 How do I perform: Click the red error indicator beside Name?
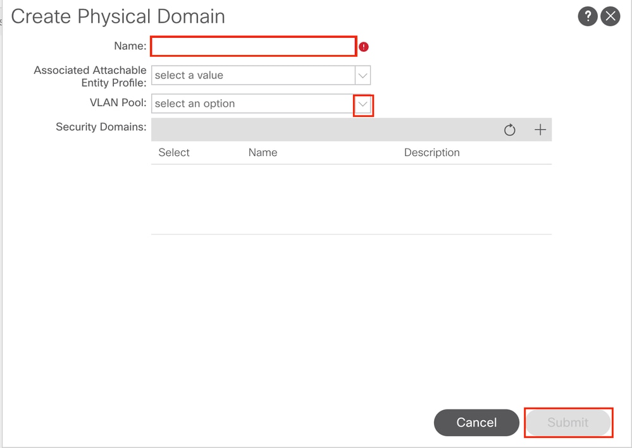[364, 47]
